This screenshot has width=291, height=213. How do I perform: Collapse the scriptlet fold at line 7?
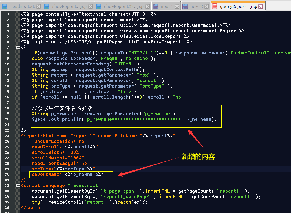click(x=18, y=48)
